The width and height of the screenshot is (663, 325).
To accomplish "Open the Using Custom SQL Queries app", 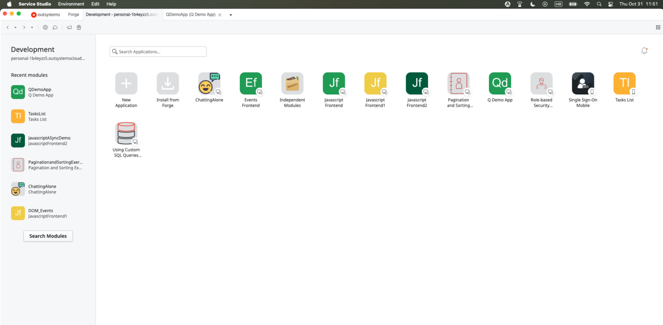I will click(126, 133).
